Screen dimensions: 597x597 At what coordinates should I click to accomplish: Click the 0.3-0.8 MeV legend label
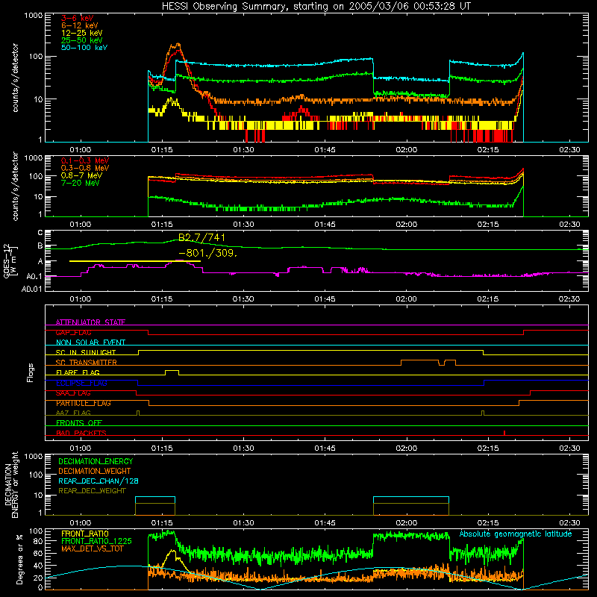point(85,168)
